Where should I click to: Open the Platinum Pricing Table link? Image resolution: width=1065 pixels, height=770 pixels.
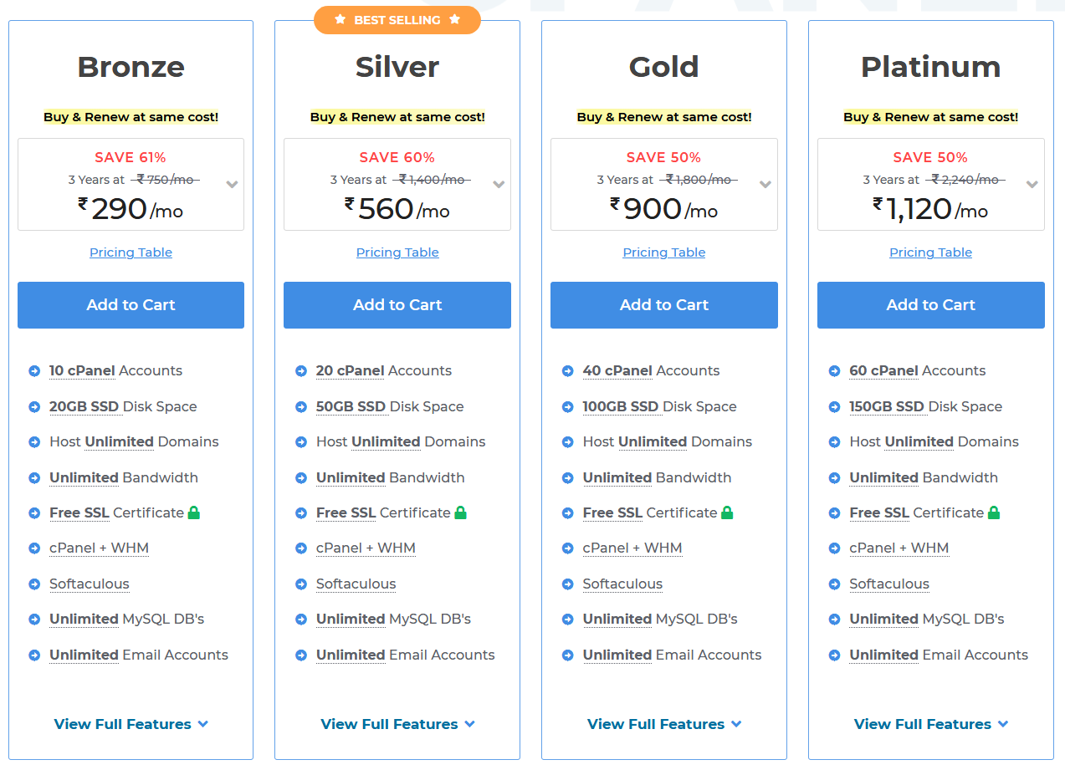point(931,252)
